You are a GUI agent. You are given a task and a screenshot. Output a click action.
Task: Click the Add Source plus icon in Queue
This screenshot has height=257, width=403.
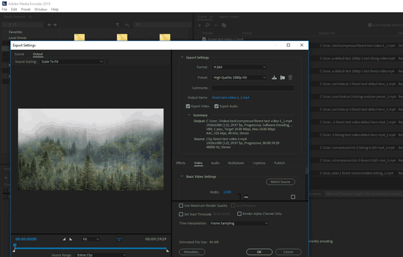[199, 25]
